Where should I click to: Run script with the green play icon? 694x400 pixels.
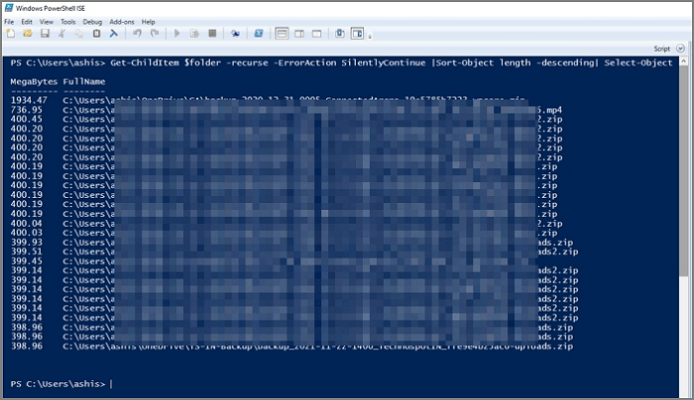(x=177, y=33)
